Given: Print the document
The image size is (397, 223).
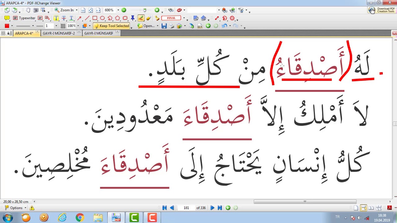Looking at the screenshot, I should pyautogui.click(x=172, y=26).
